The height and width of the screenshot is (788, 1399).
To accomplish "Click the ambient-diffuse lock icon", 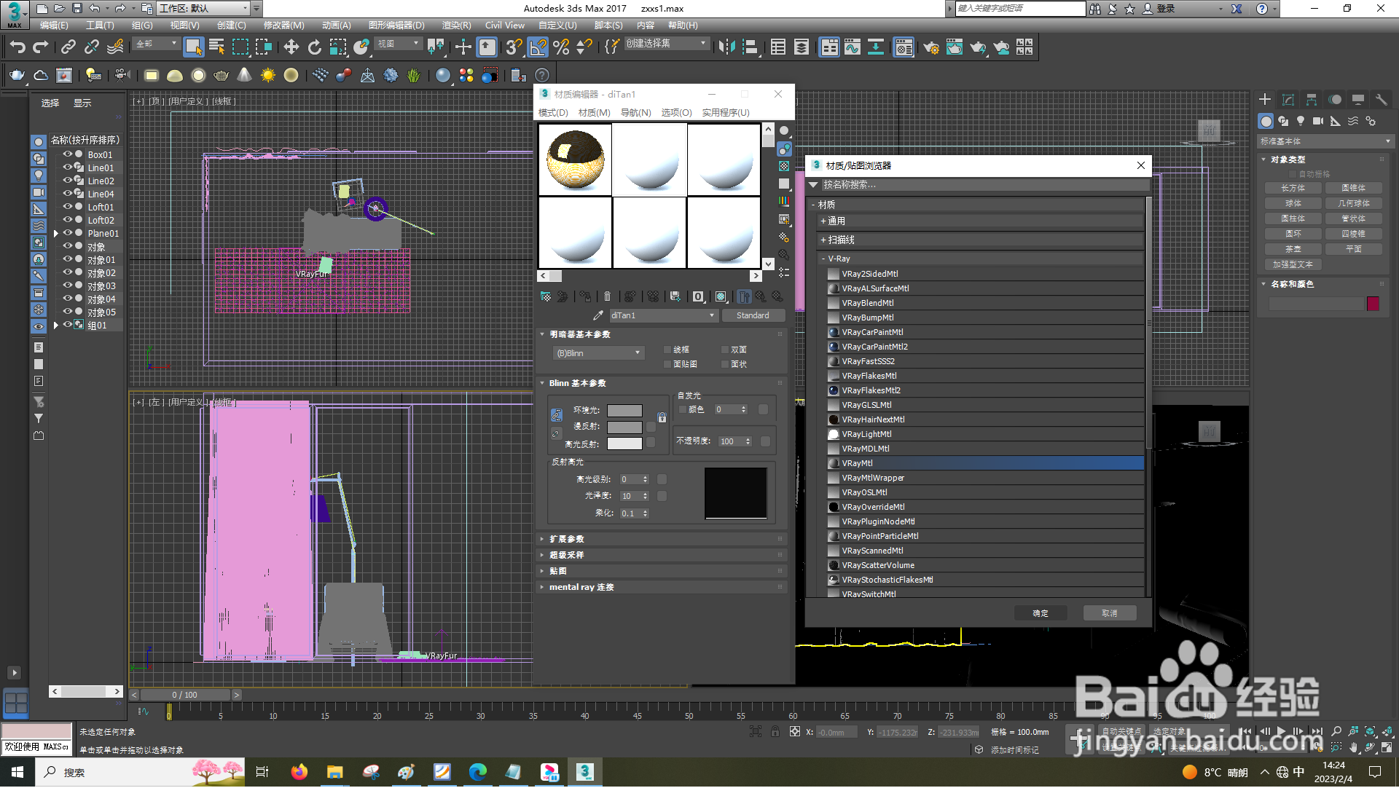I will click(662, 417).
